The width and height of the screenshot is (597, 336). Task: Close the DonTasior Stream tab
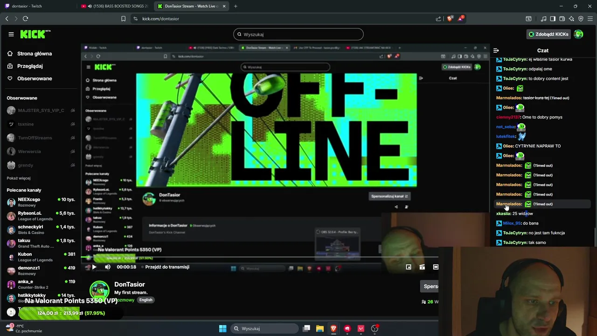(x=224, y=6)
